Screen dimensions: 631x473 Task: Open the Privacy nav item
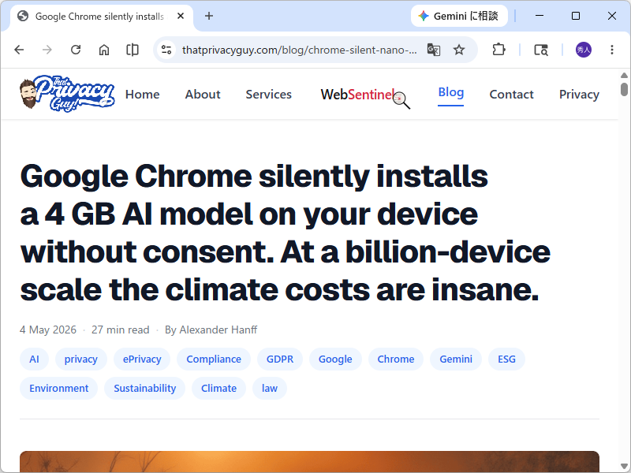click(579, 95)
